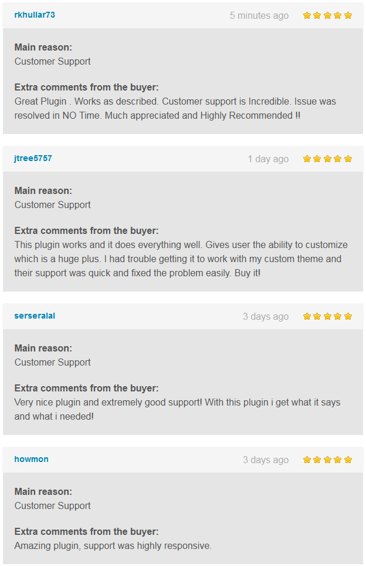Click the fourth star in jtree5757's rating

[338, 158]
